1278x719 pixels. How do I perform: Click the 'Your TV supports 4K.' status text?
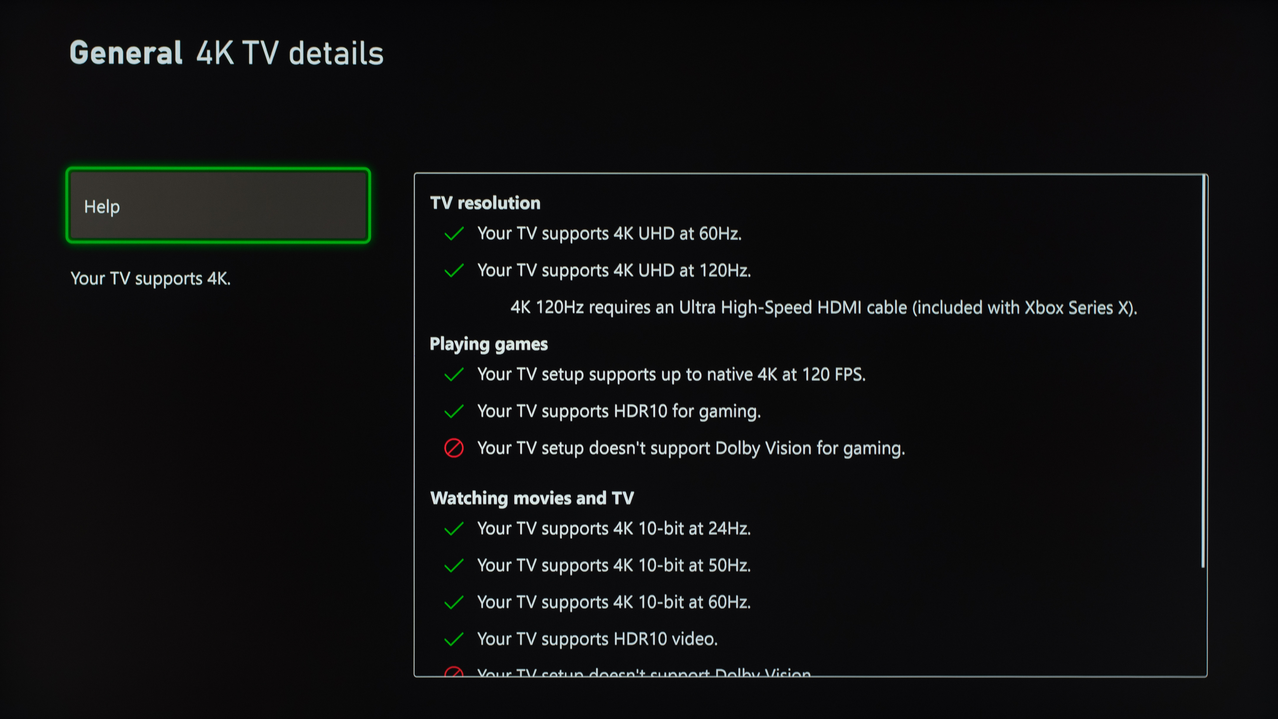pyautogui.click(x=150, y=278)
